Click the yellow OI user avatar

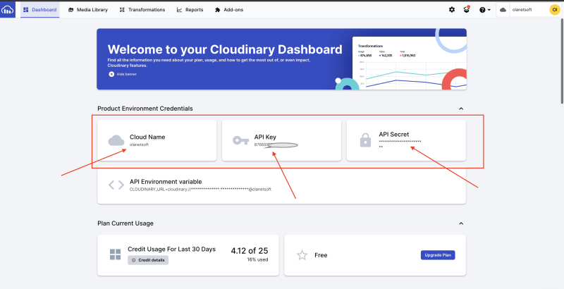[x=555, y=10]
